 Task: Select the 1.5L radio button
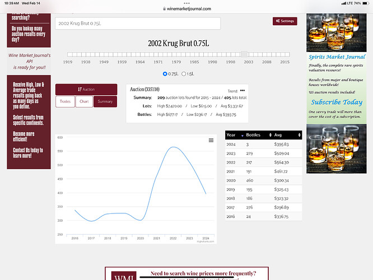184,74
